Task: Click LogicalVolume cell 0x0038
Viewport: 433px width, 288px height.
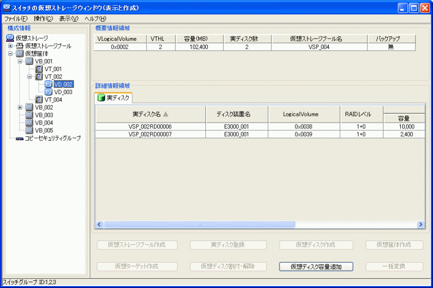Action: click(304, 126)
